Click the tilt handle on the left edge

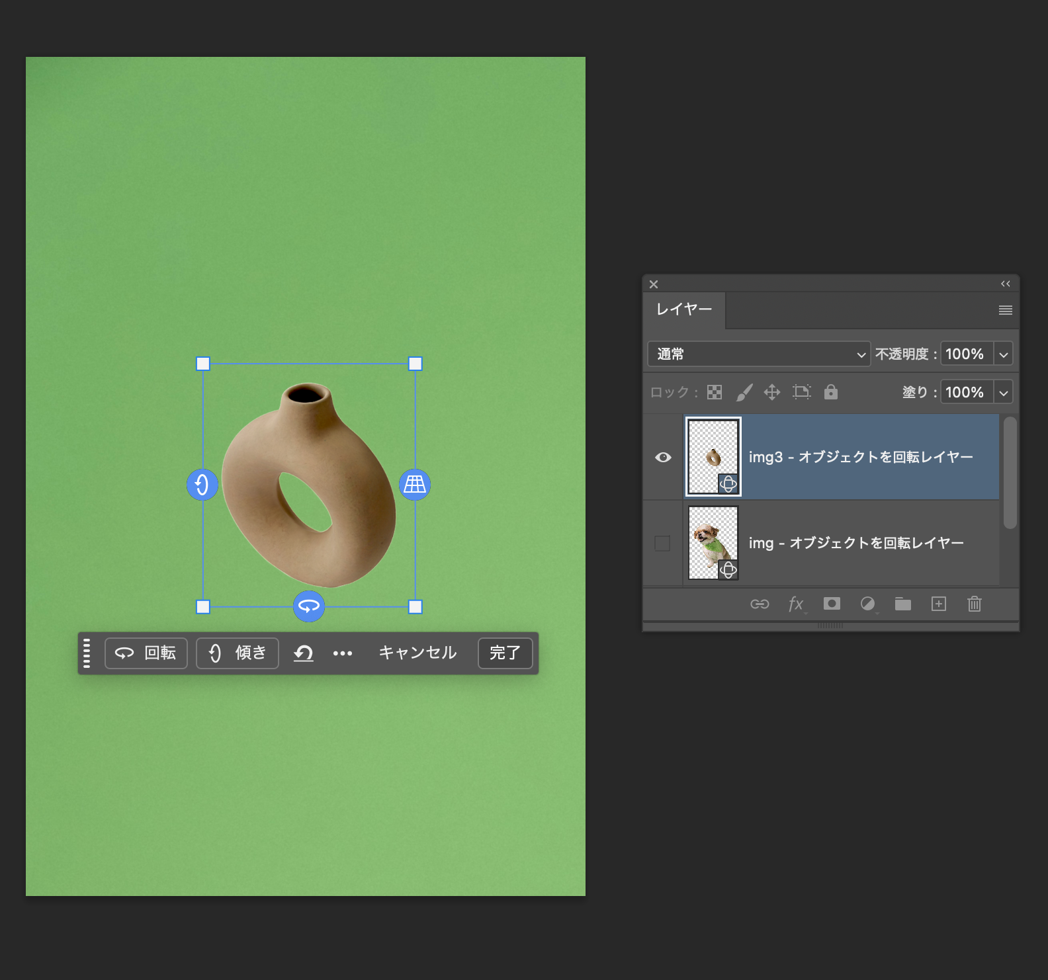pos(202,485)
